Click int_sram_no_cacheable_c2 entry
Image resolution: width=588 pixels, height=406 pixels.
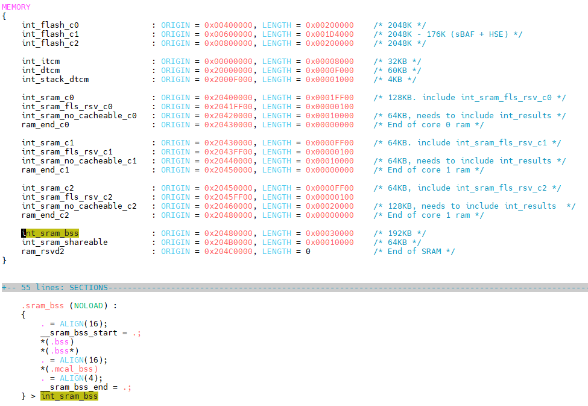79,206
